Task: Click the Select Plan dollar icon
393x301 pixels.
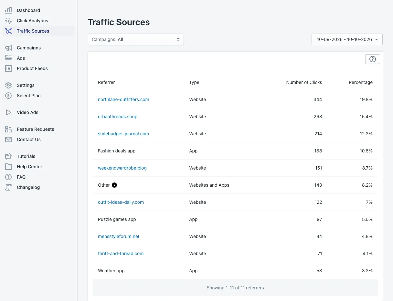Action: tap(8, 96)
